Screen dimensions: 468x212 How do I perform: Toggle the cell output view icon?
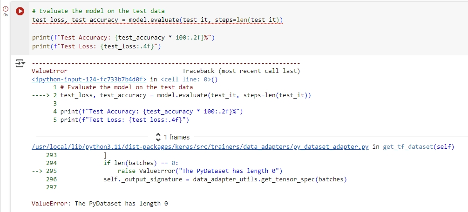pos(20,63)
